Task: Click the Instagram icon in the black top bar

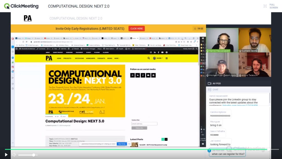Action: pyautogui.click(x=151, y=52)
